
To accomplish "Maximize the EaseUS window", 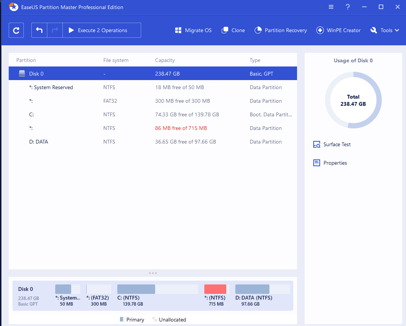I will [381, 7].
